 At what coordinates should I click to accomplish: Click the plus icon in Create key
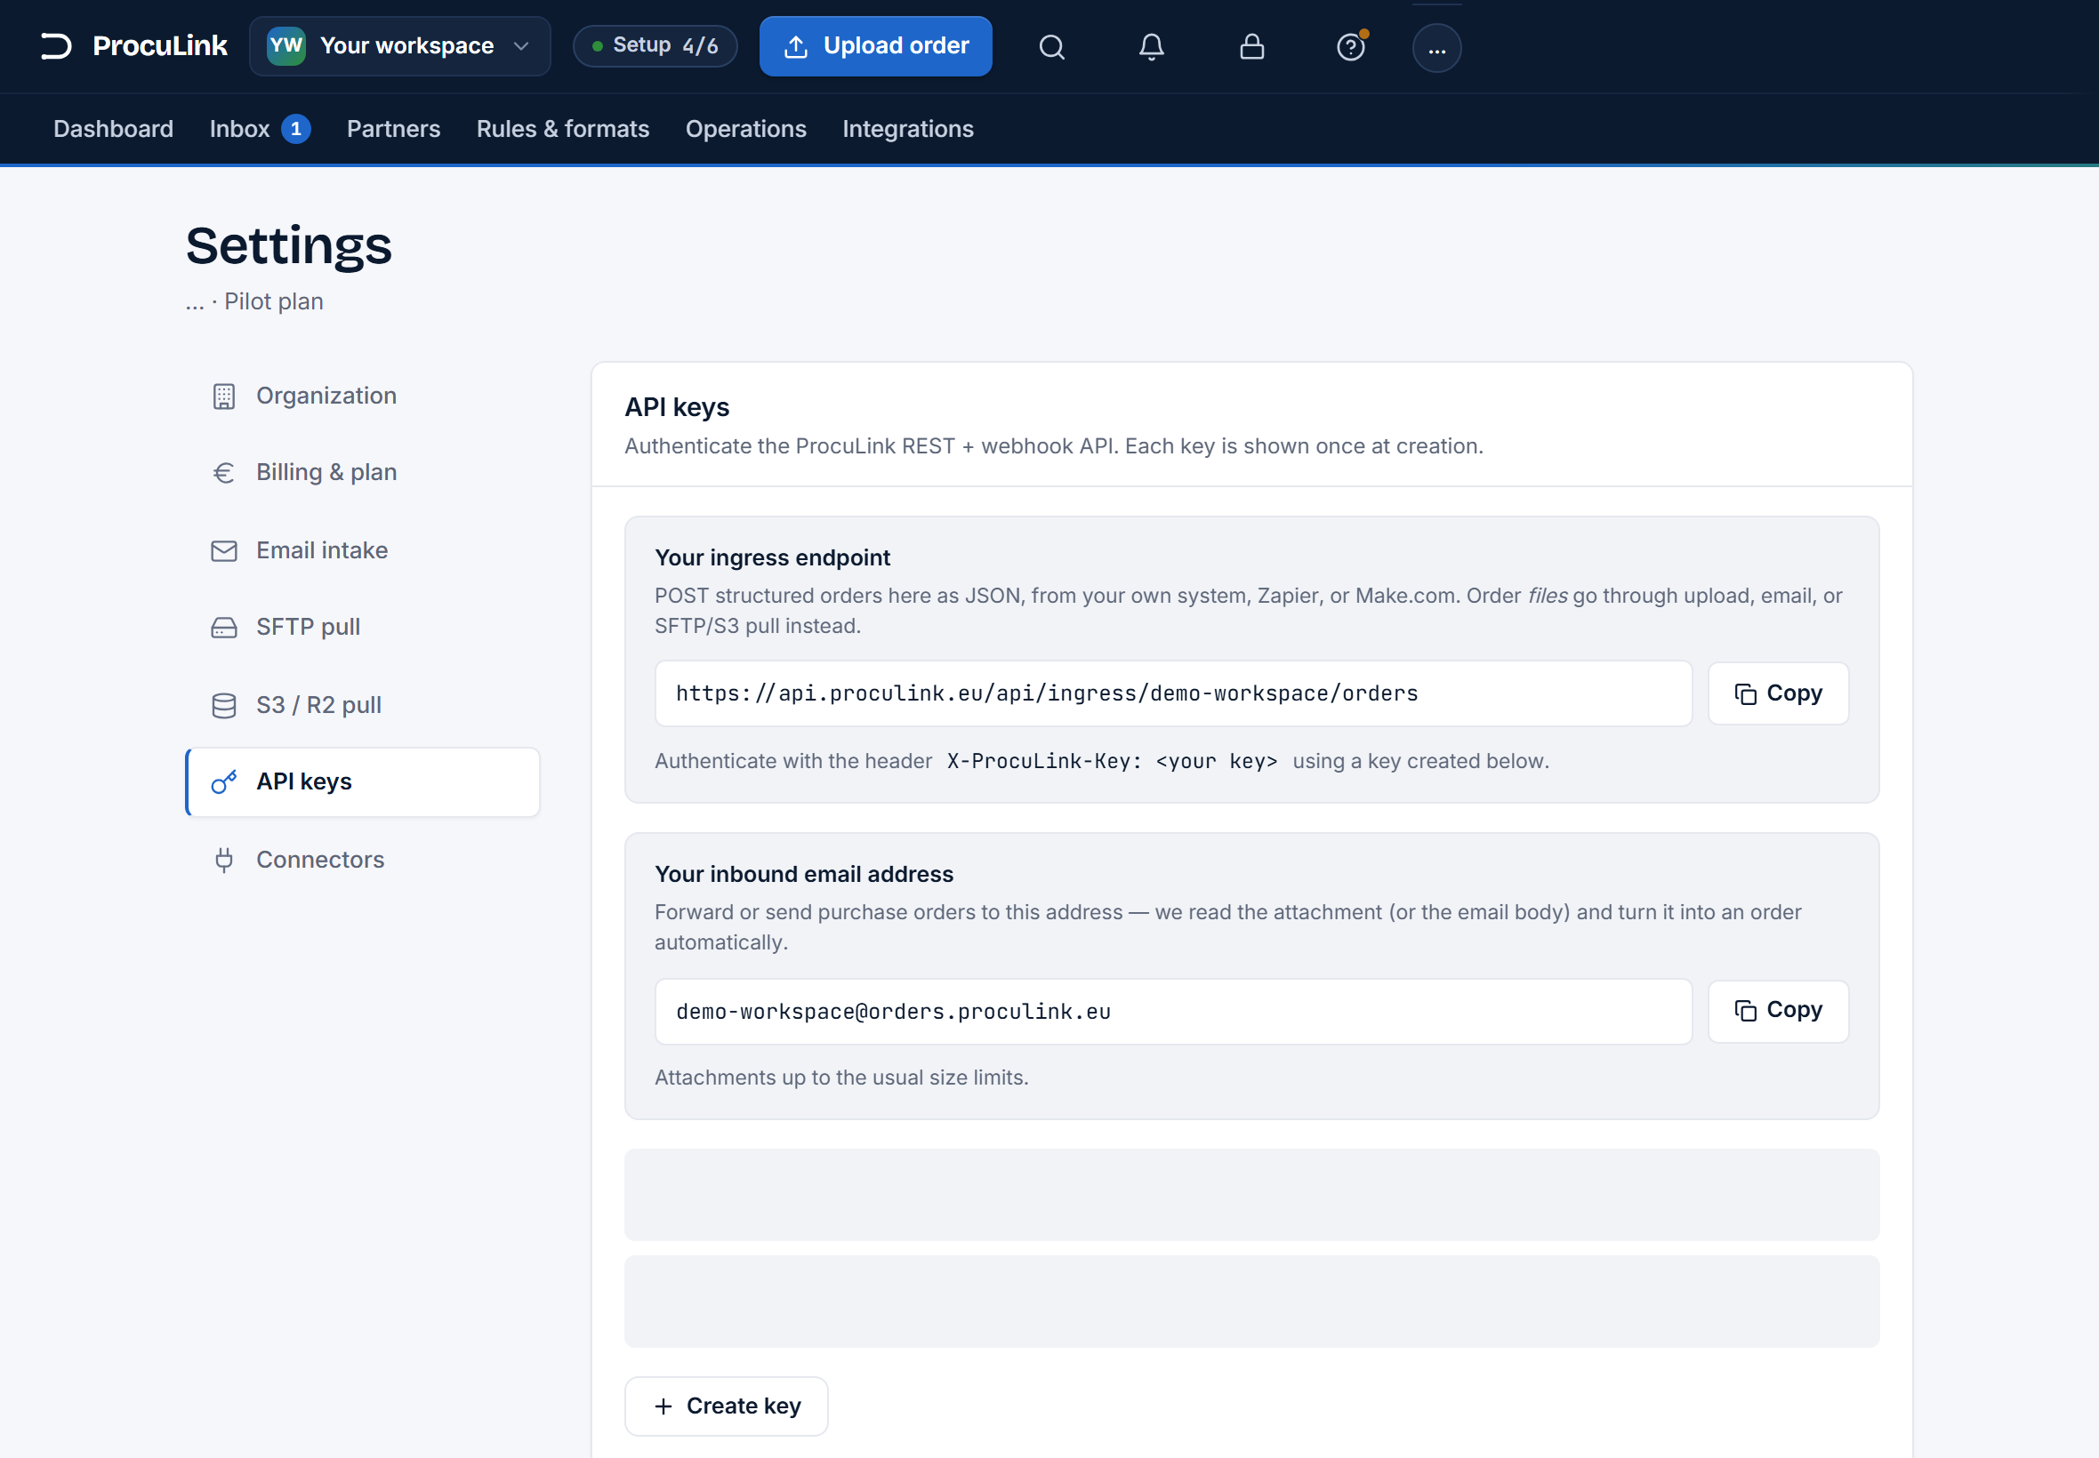coord(663,1406)
